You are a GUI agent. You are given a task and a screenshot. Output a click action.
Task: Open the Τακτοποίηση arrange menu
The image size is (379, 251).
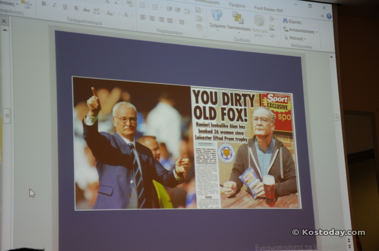(x=238, y=22)
